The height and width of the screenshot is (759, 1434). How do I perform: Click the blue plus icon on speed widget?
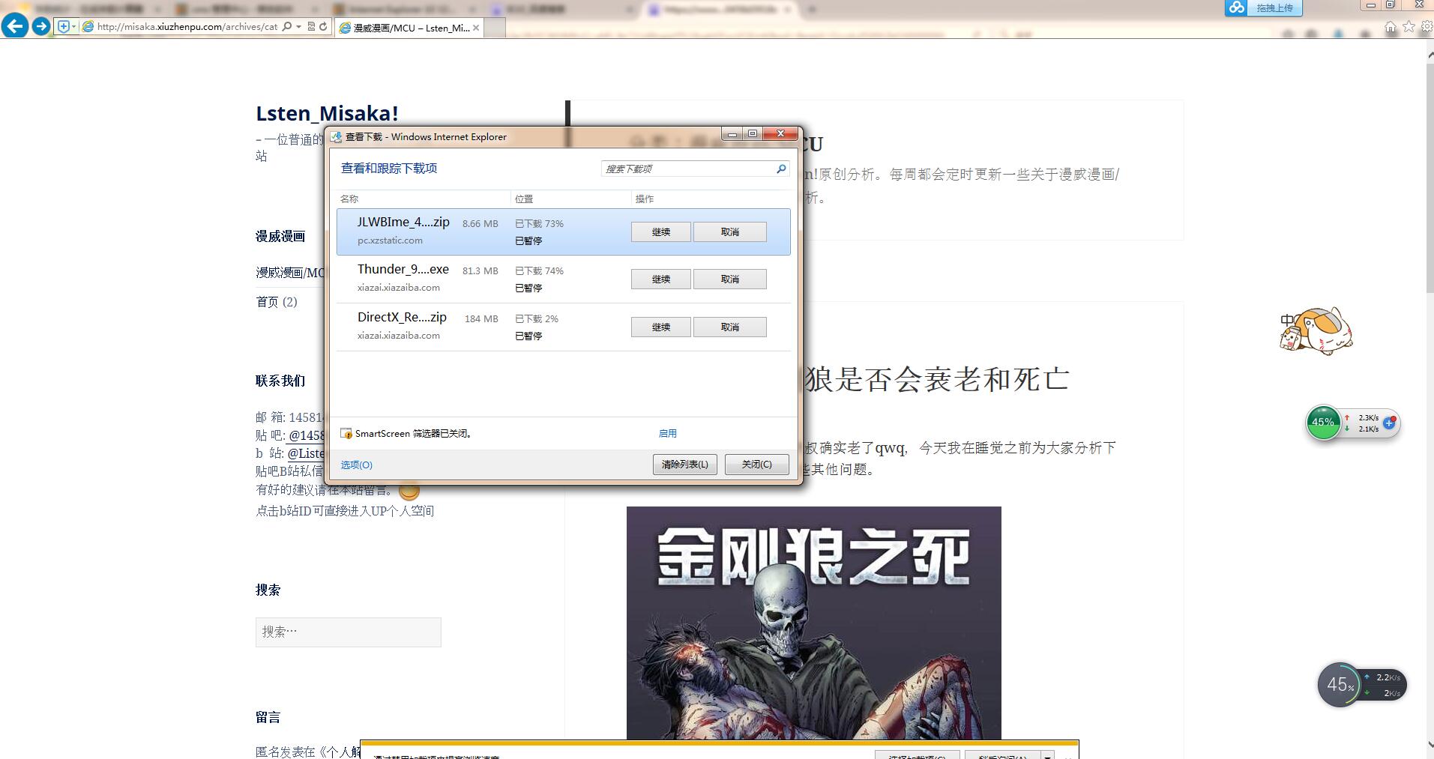click(x=1389, y=423)
